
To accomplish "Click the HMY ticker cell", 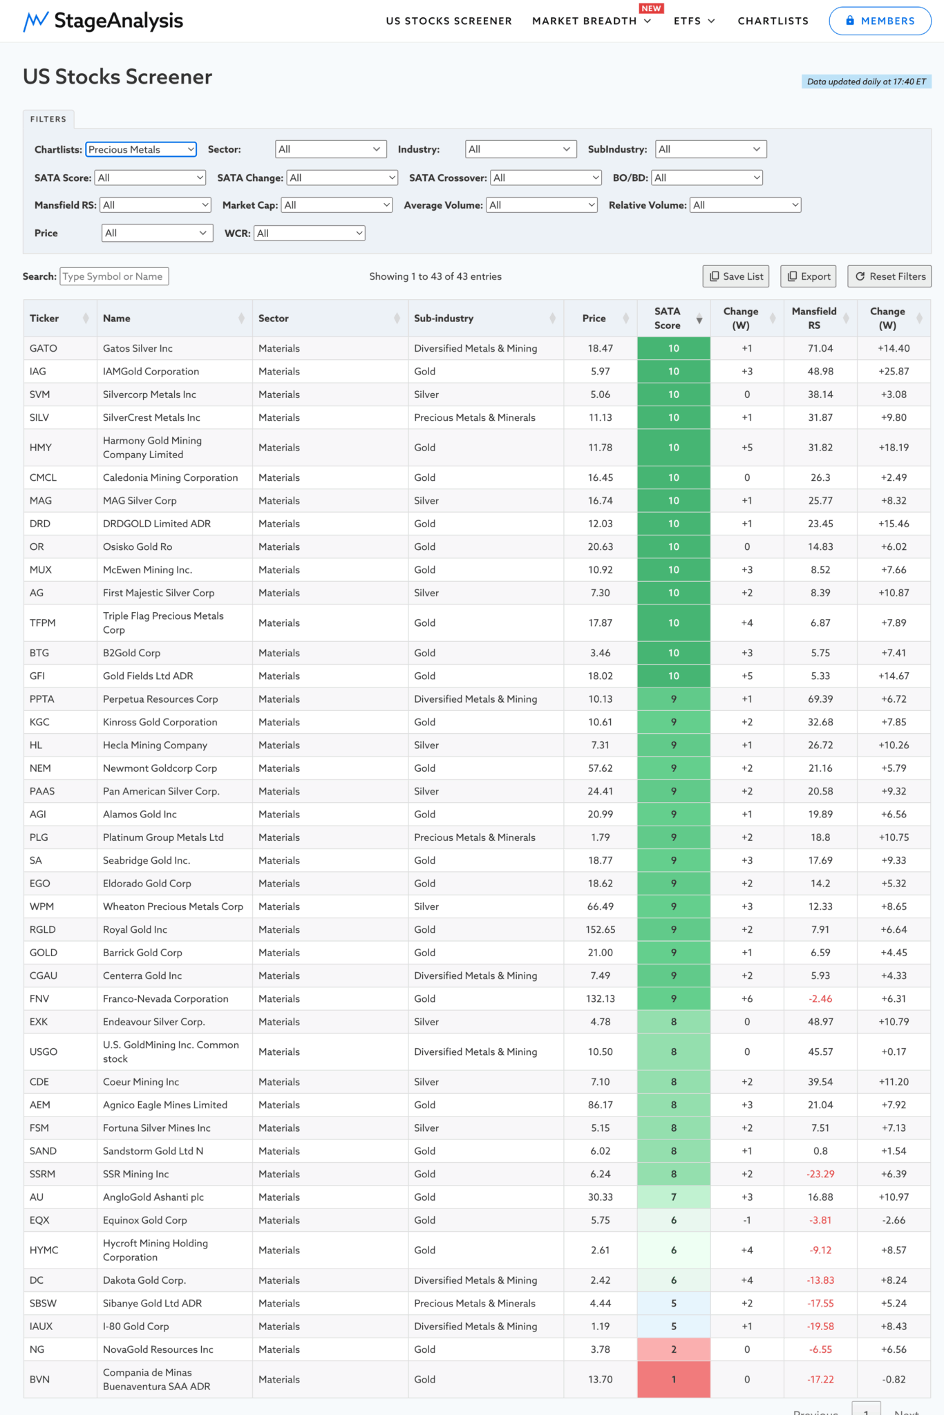I will coord(60,448).
